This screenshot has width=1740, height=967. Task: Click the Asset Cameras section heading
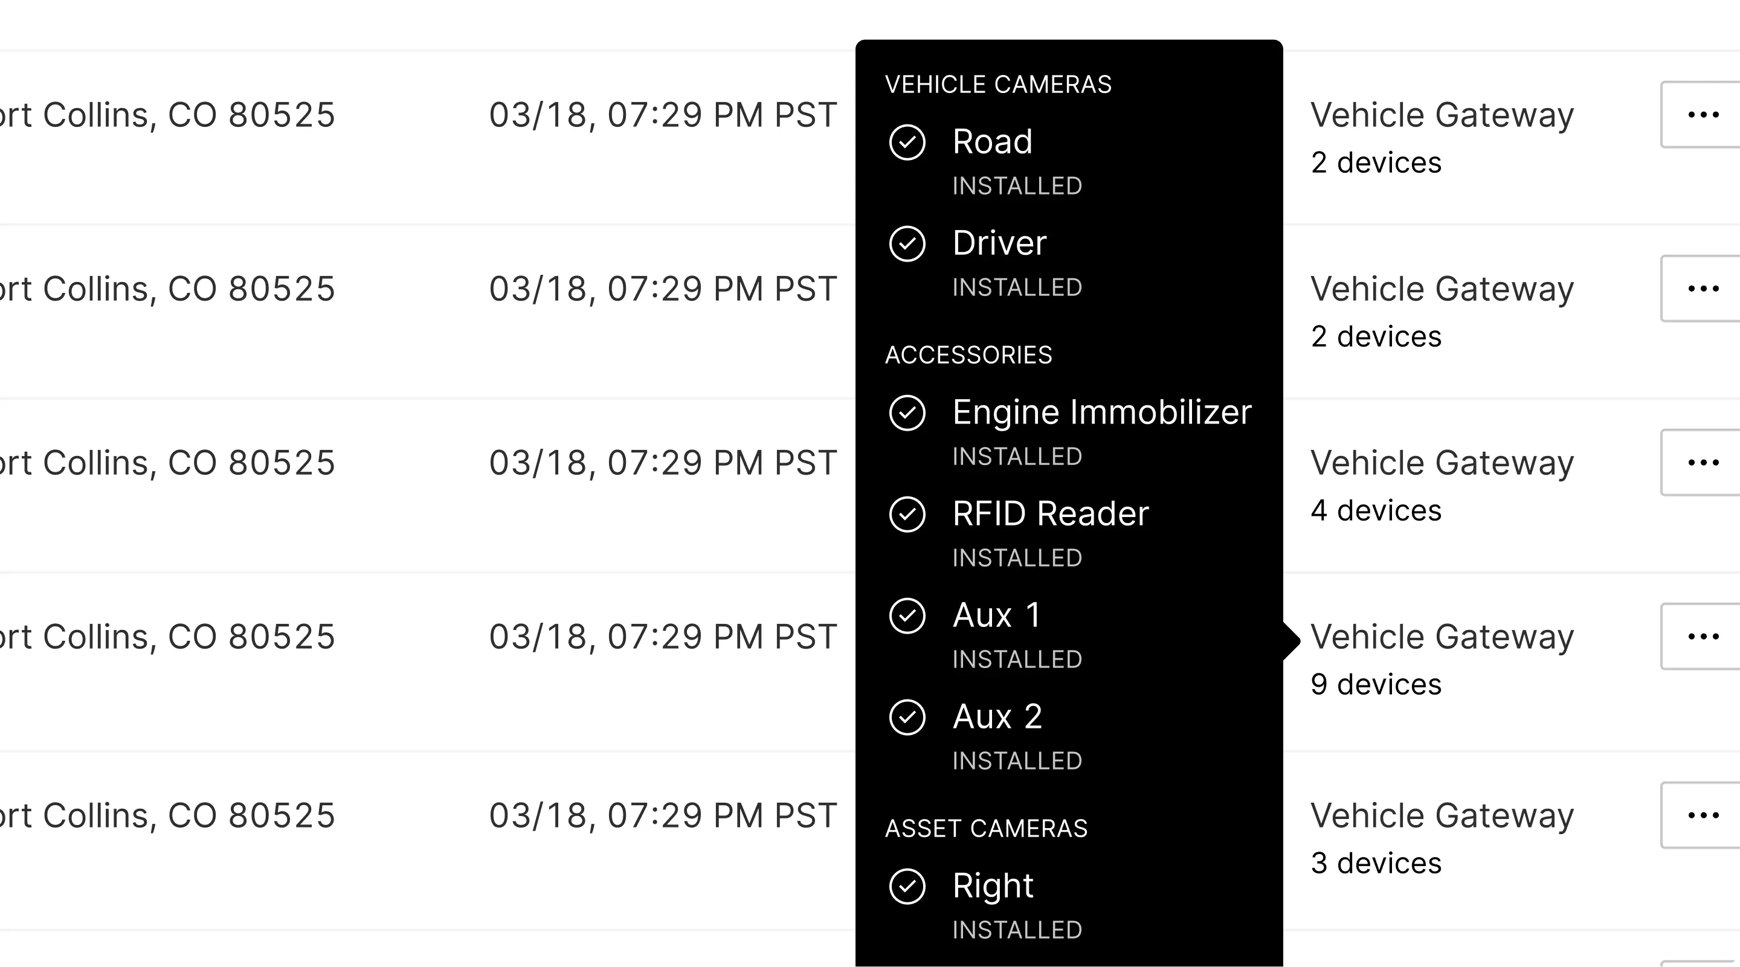[x=985, y=829]
